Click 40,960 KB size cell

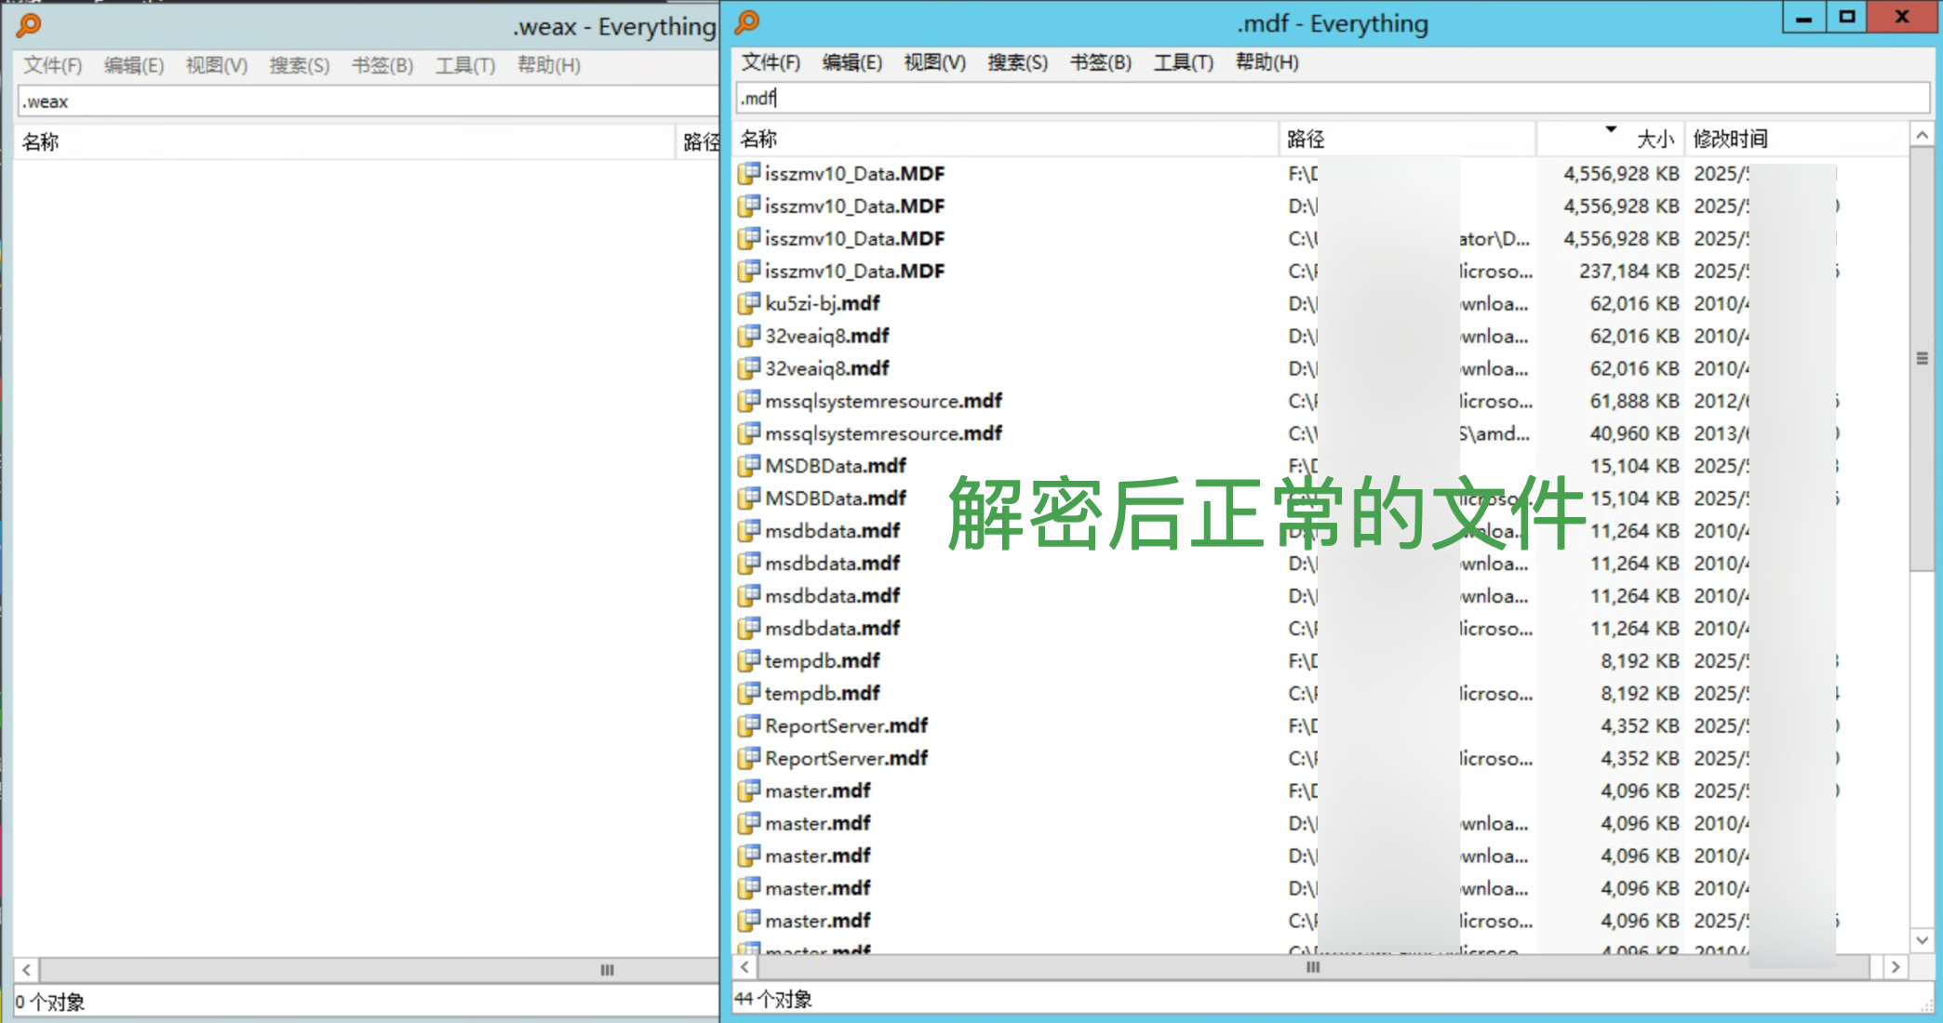click(1634, 433)
